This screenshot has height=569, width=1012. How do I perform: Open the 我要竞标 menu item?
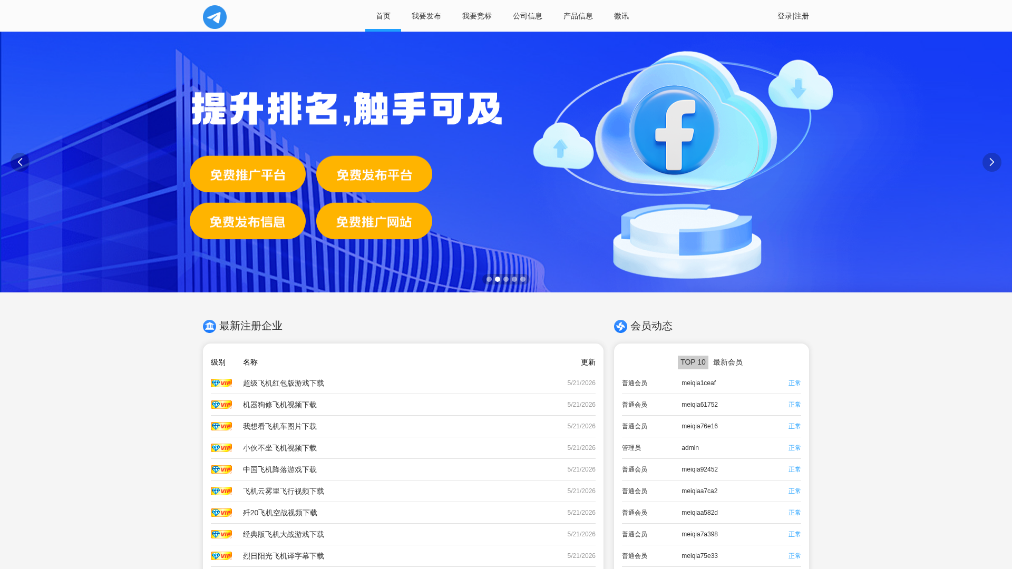pos(477,16)
